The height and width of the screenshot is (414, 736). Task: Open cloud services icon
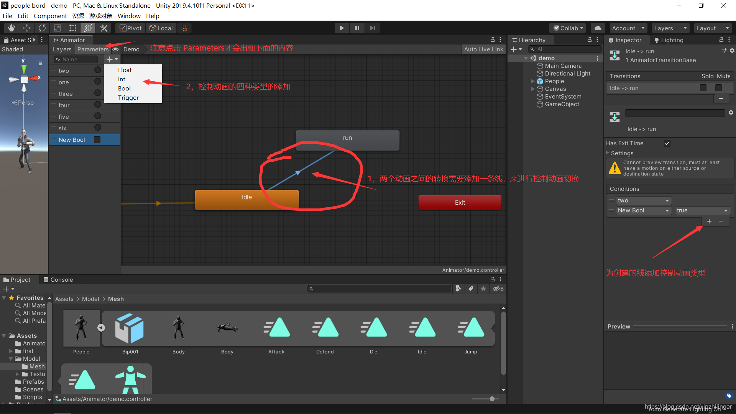pyautogui.click(x=598, y=28)
